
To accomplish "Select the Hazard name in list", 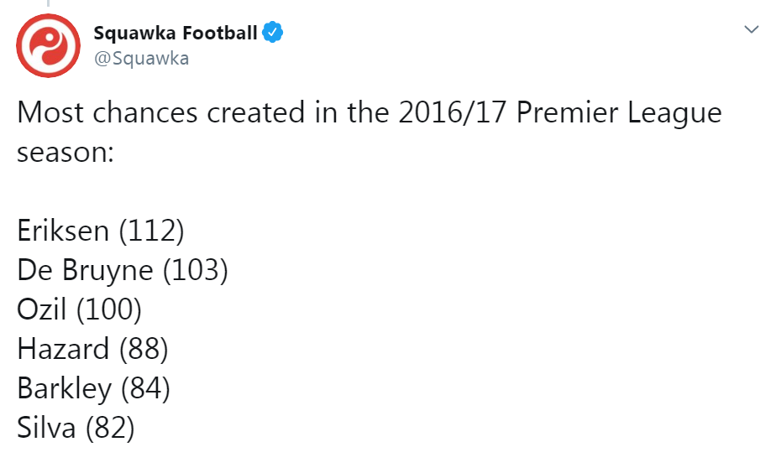I will (x=63, y=349).
